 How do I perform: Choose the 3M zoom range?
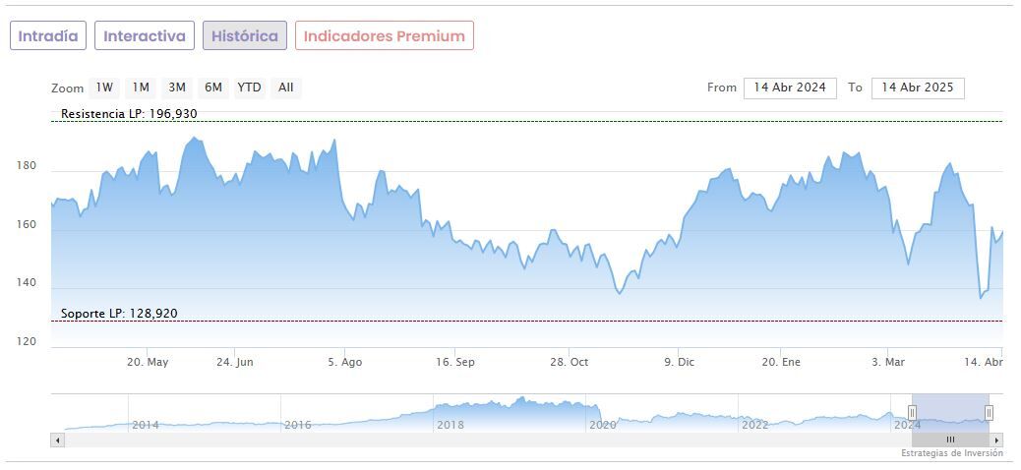177,88
